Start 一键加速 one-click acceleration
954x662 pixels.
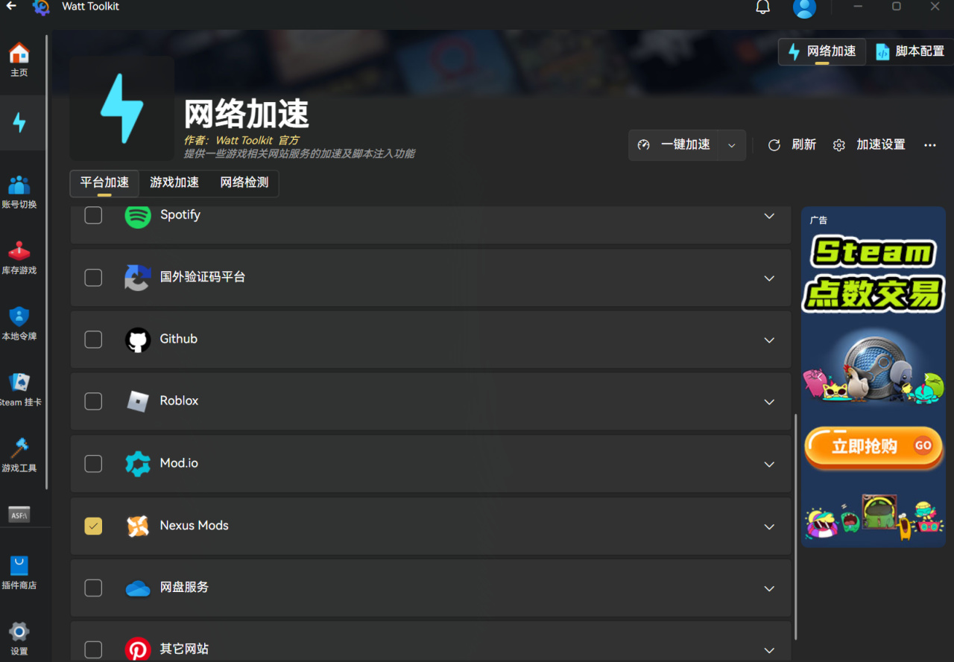pyautogui.click(x=674, y=145)
